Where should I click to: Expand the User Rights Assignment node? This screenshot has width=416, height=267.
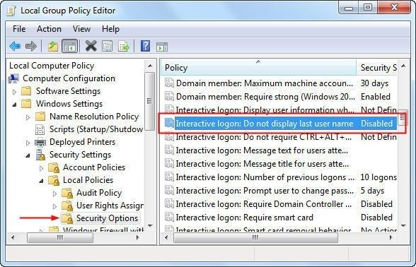coord(54,206)
